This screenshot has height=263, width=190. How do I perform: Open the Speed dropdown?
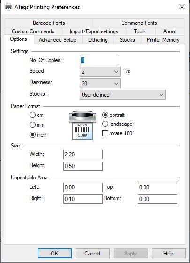[x=100, y=71]
